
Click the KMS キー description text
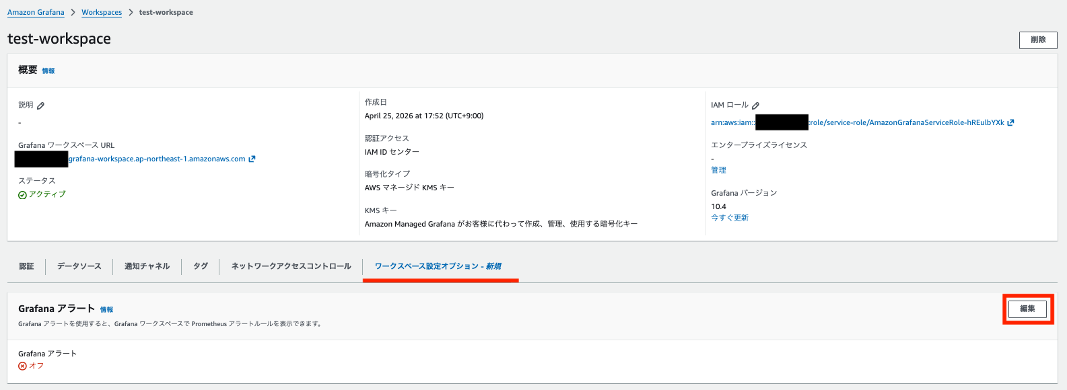(501, 224)
